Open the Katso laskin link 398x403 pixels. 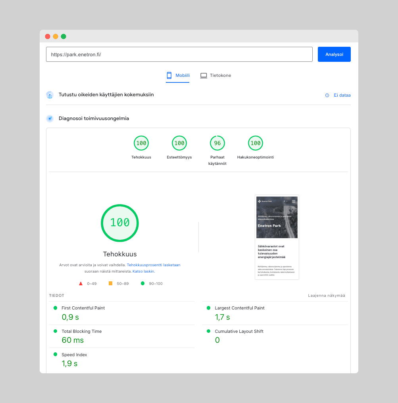(143, 271)
